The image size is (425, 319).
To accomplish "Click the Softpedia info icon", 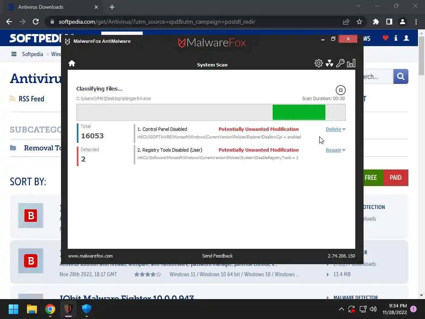I will 396,38.
